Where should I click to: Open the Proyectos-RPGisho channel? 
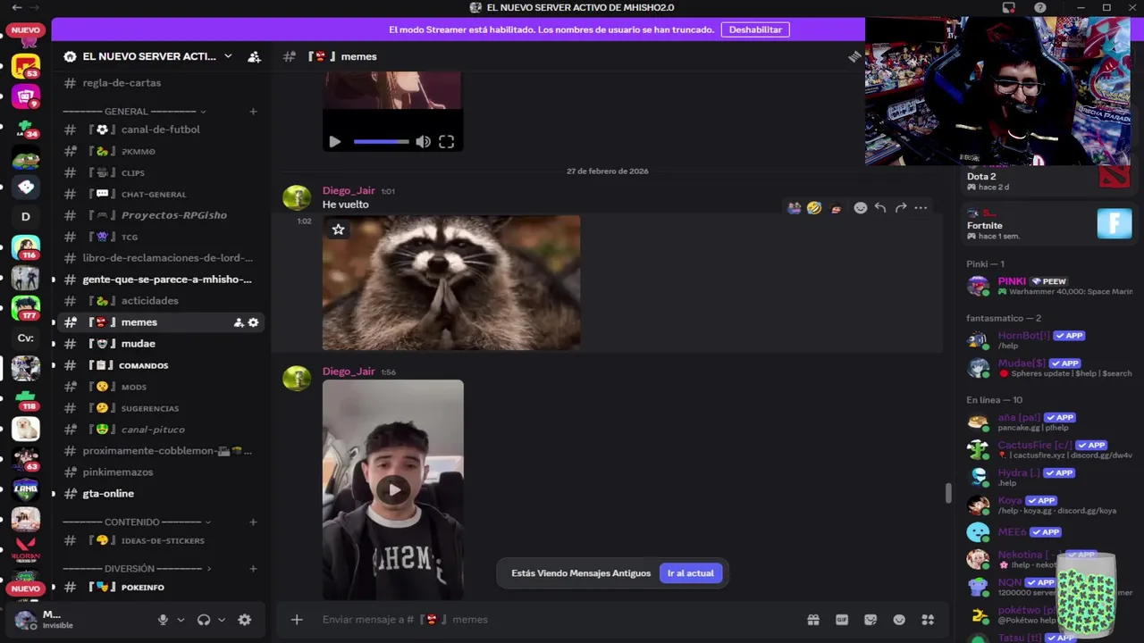[159, 215]
